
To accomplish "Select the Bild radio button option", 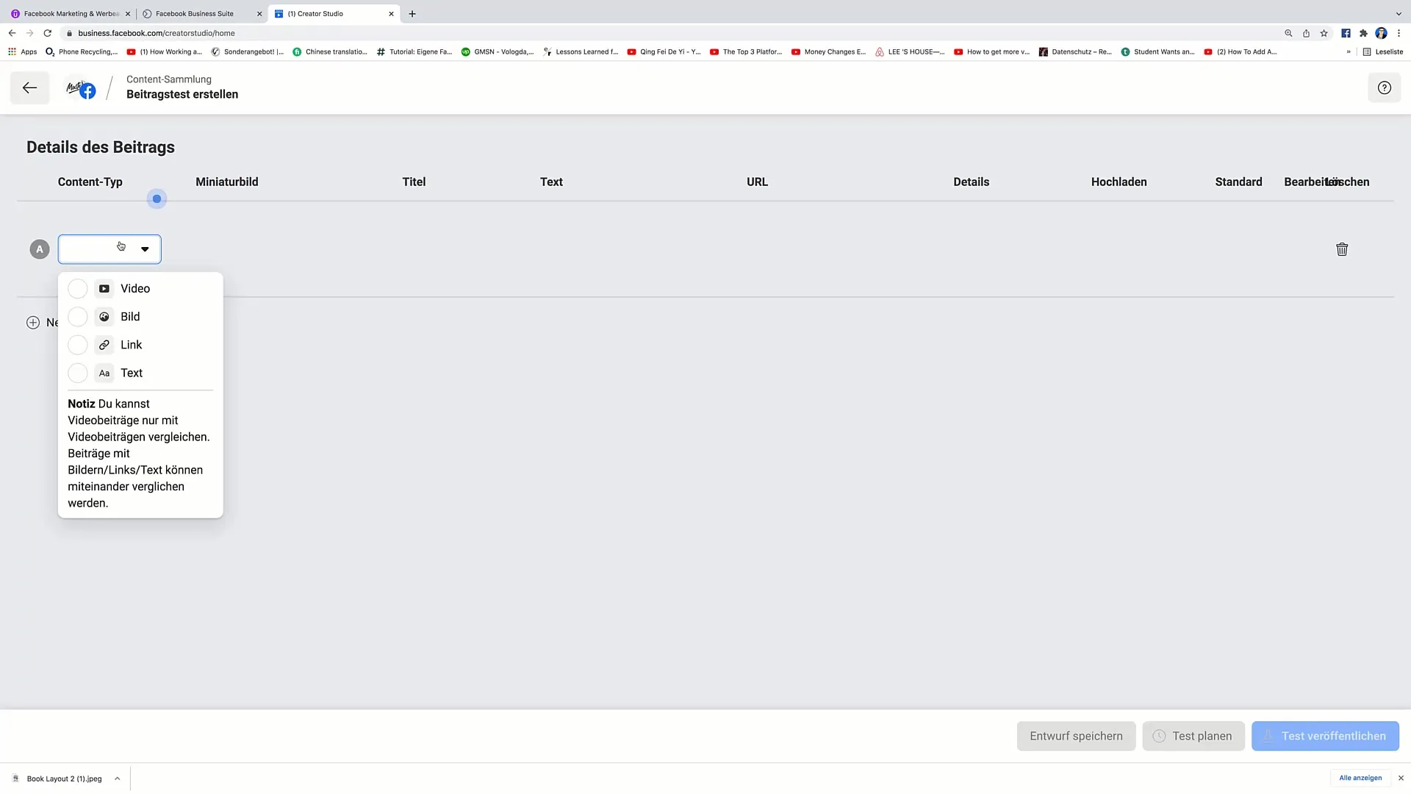I will [x=77, y=316].
